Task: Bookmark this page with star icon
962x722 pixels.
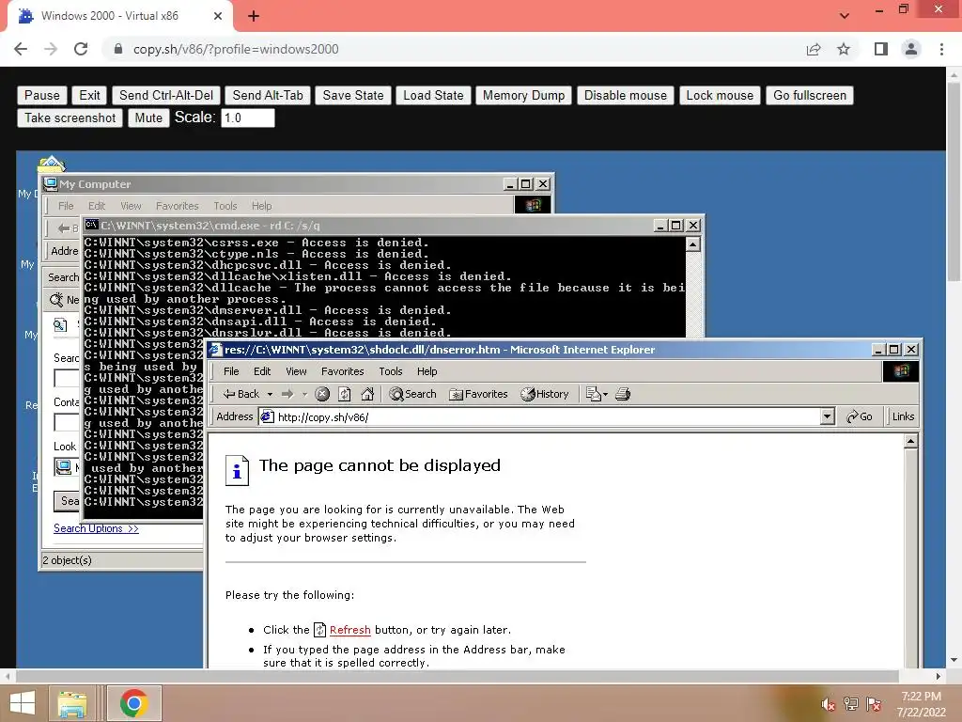Action: (844, 49)
